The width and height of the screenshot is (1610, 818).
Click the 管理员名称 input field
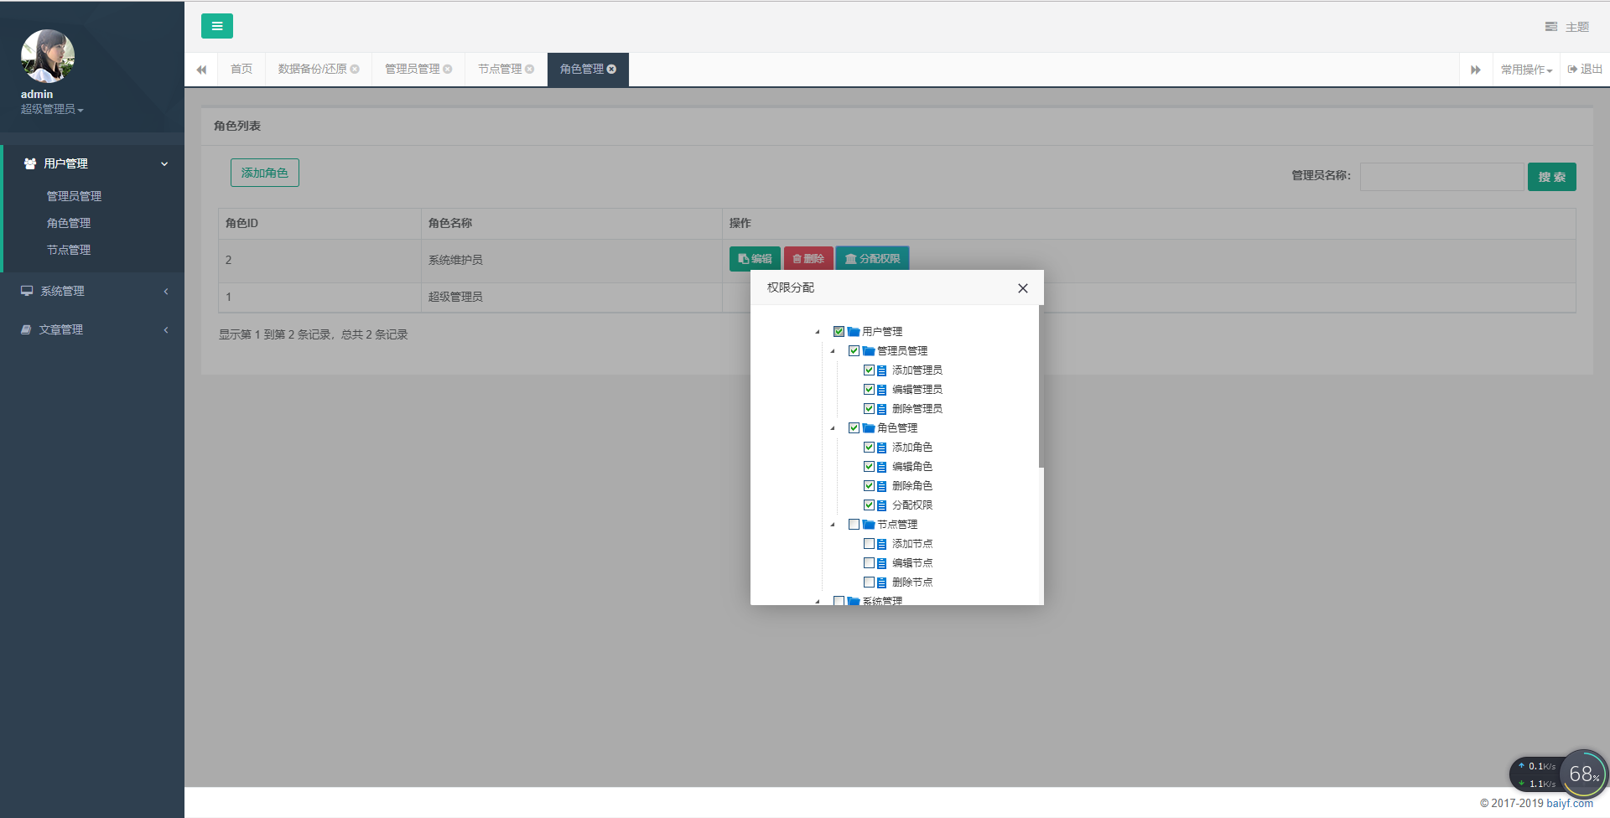(1441, 177)
